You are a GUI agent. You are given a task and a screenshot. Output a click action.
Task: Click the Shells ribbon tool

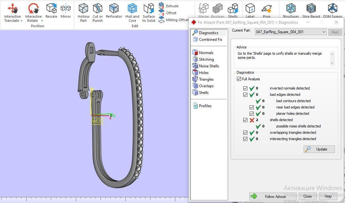[233, 10]
